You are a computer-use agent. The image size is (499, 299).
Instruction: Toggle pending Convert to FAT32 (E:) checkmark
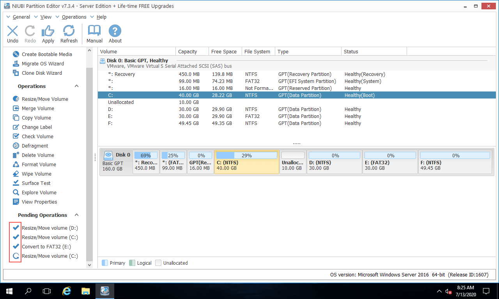tap(16, 246)
